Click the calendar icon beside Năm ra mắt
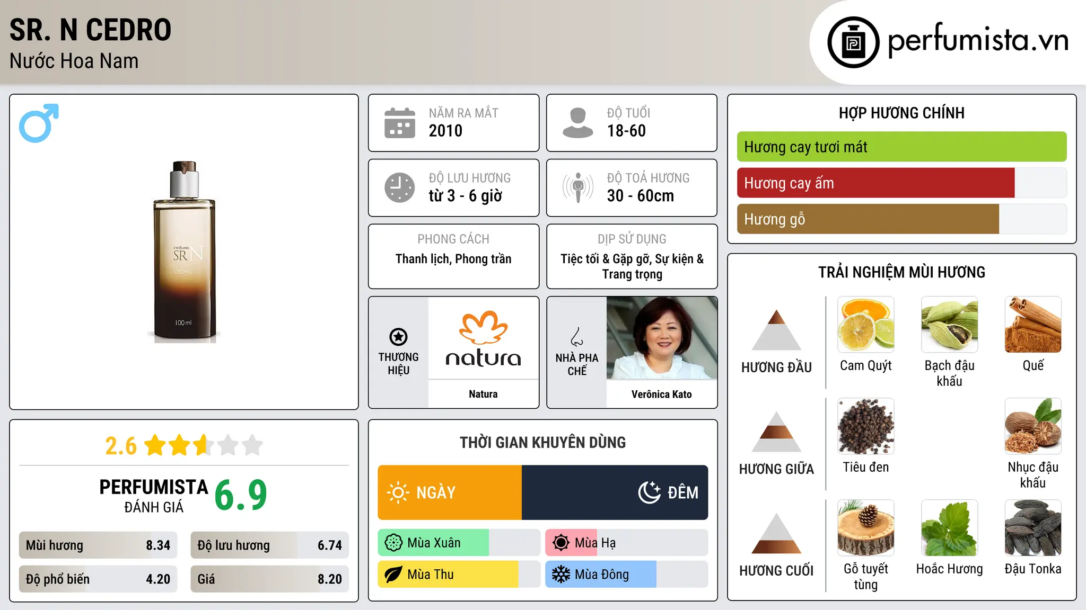 point(400,123)
